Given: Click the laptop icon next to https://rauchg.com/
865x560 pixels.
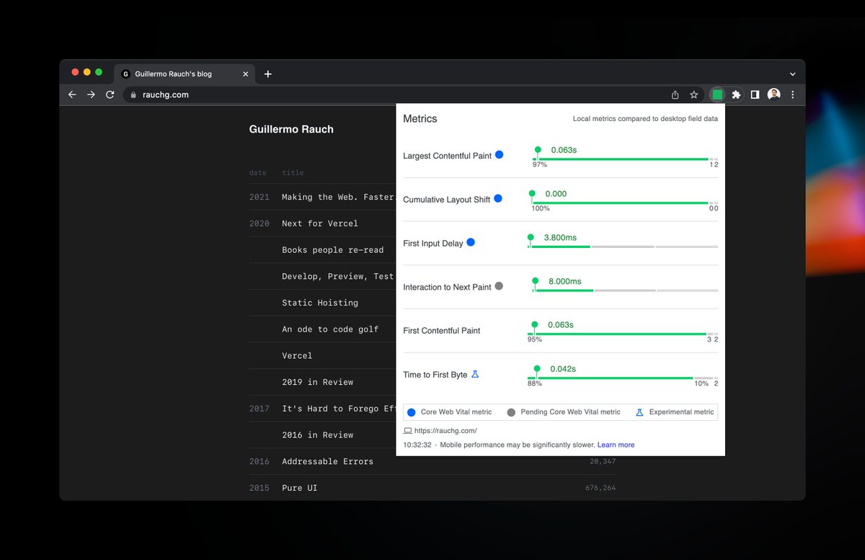Looking at the screenshot, I should tap(408, 431).
